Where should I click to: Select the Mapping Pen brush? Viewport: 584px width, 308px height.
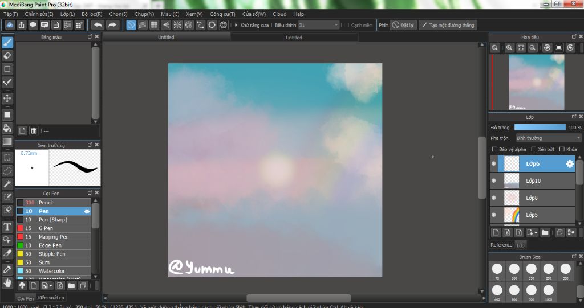point(54,237)
